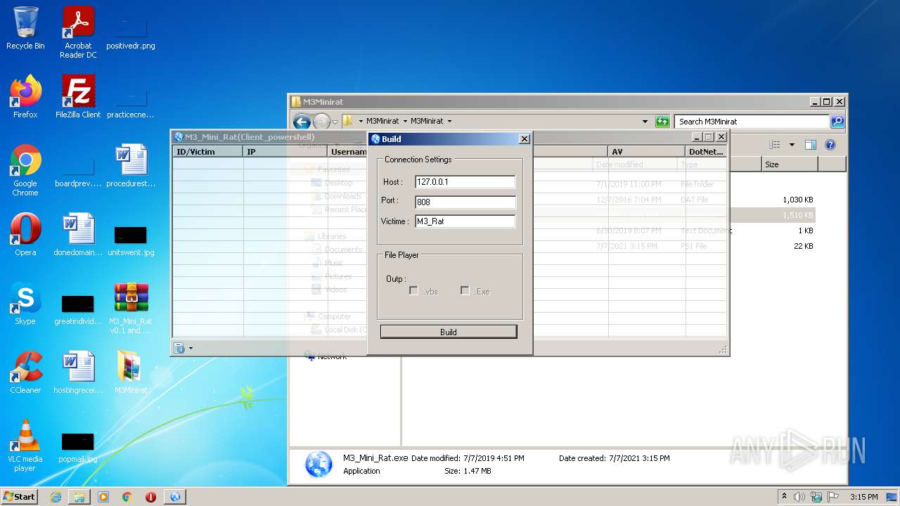Click the Host input field
This screenshot has width=900, height=506.
coord(465,182)
